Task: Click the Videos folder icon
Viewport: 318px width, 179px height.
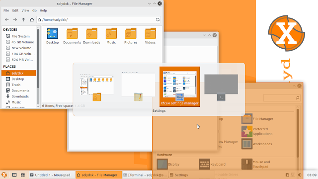Action: (x=150, y=33)
